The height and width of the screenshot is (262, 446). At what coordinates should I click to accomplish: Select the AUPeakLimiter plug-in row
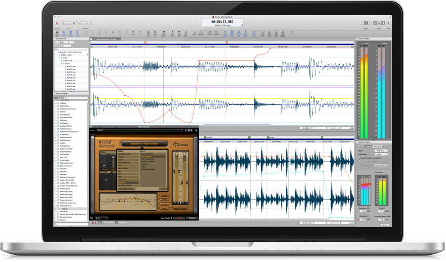click(70, 140)
